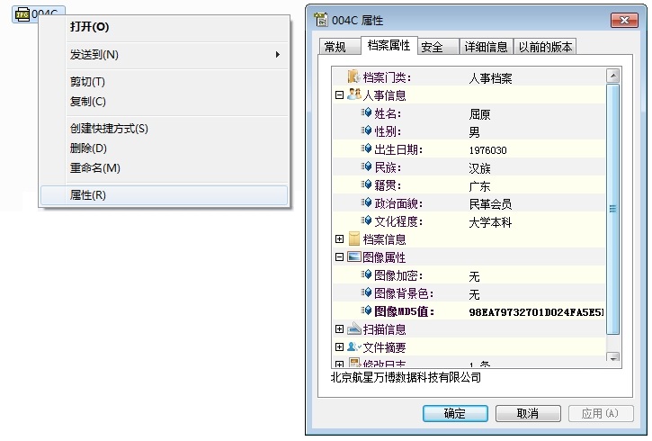This screenshot has width=652, height=441.
Task: Open the 发送到(N) submenu arrow
Action: (x=278, y=55)
